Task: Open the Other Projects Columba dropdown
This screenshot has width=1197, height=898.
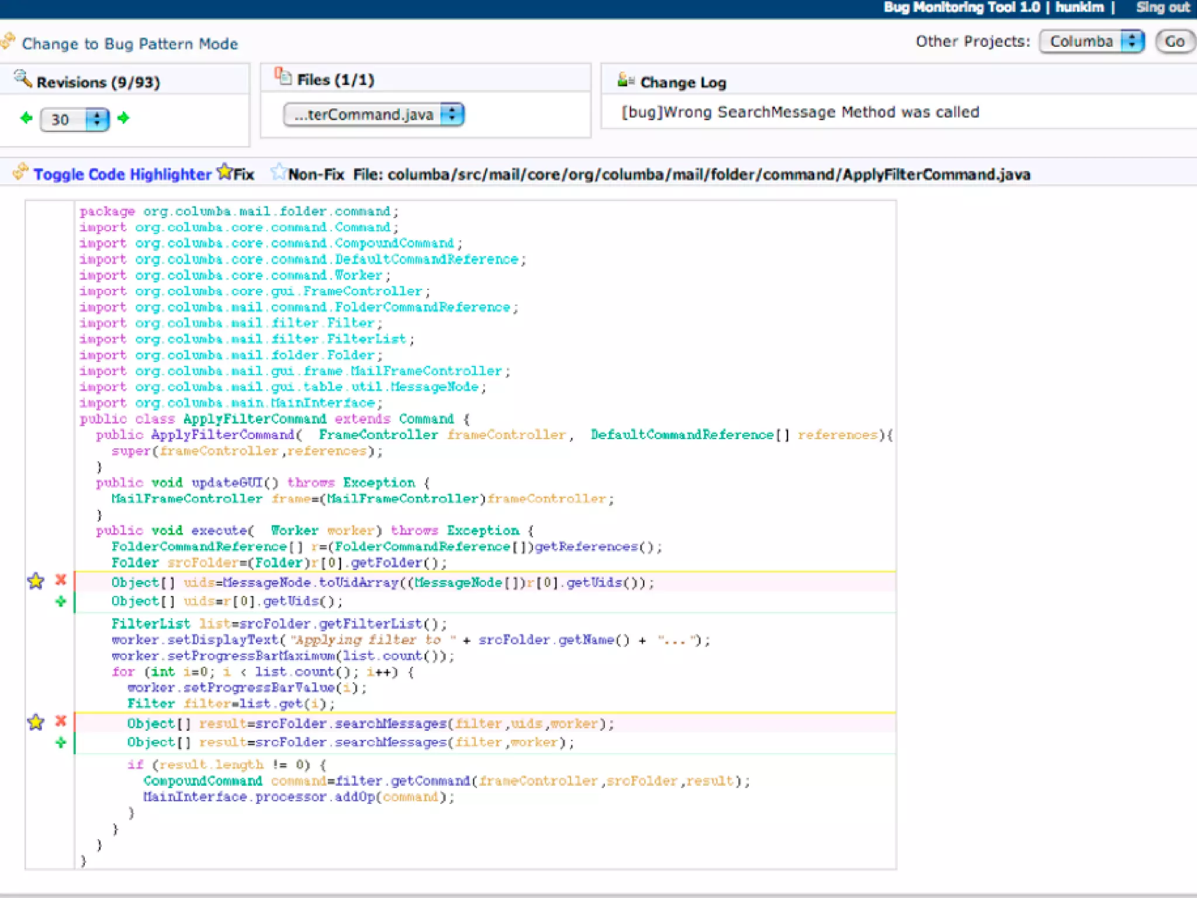Action: click(x=1092, y=42)
